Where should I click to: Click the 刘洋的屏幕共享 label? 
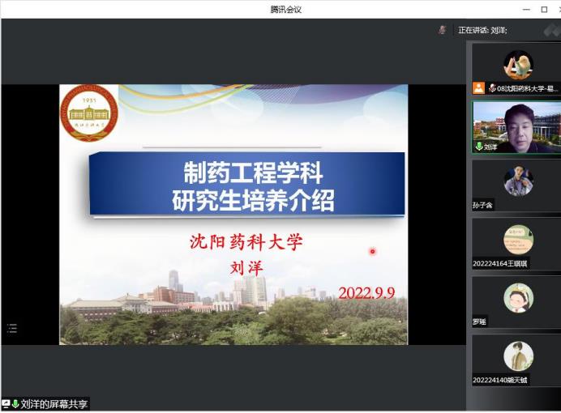click(x=54, y=403)
